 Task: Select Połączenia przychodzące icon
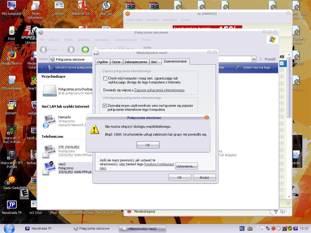(50, 91)
